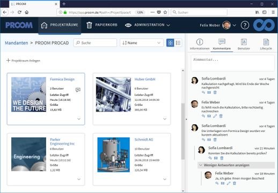Collapse replies via Weniger Antworten anzeigen
The height and width of the screenshot is (193, 278).
(236, 165)
